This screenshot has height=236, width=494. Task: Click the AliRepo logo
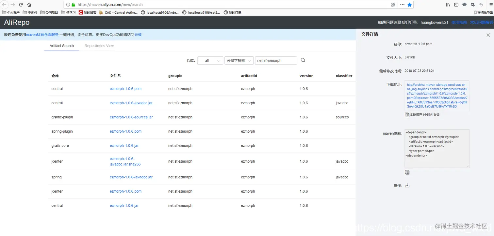pyautogui.click(x=17, y=22)
